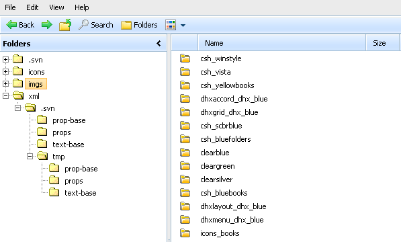Open the File menu
This screenshot has width=401, height=242.
coord(10,7)
